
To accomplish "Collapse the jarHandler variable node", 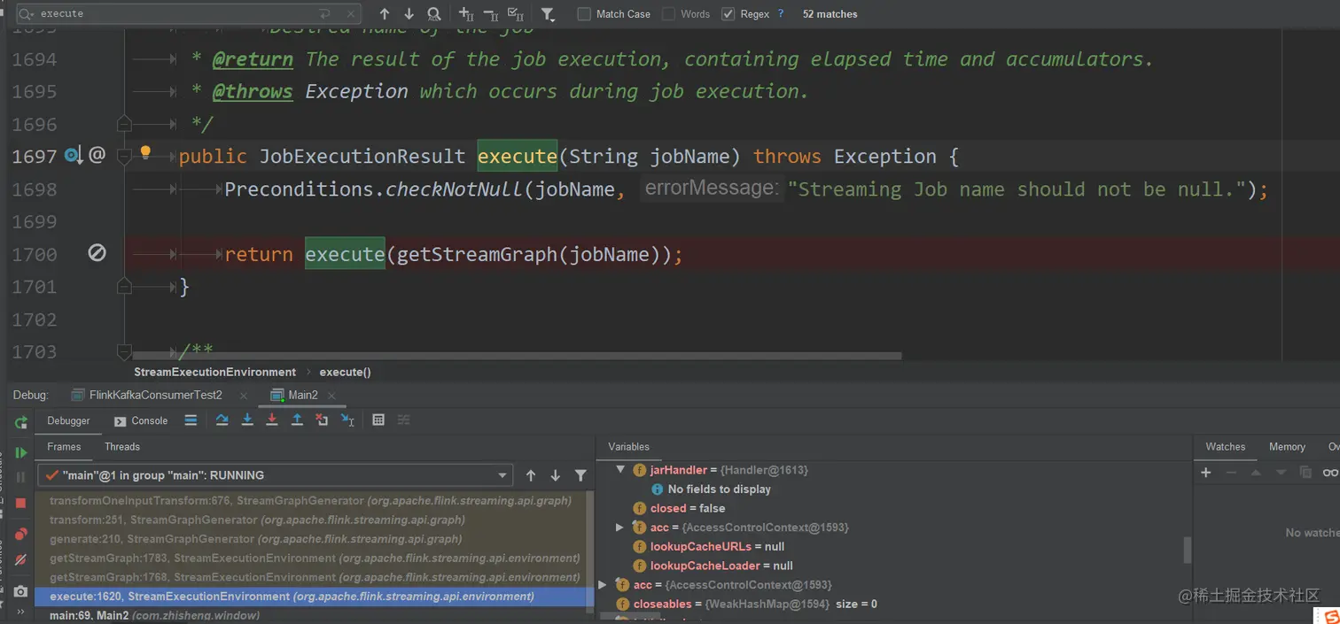I will pos(620,470).
